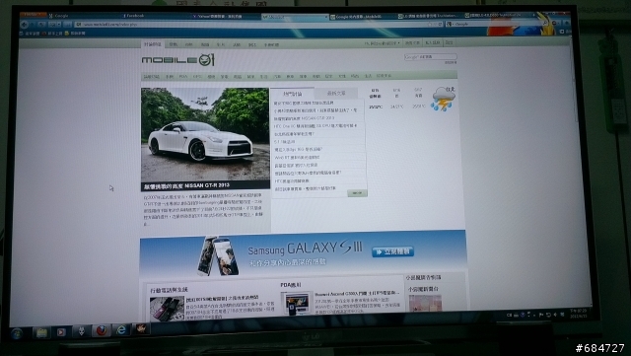Open discussion item starting with Win8 RT
The width and height of the screenshot is (631, 356).
(297, 157)
